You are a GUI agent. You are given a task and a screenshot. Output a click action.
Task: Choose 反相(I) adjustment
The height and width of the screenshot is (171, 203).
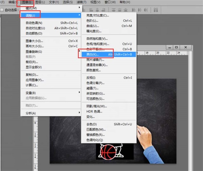click(109, 78)
